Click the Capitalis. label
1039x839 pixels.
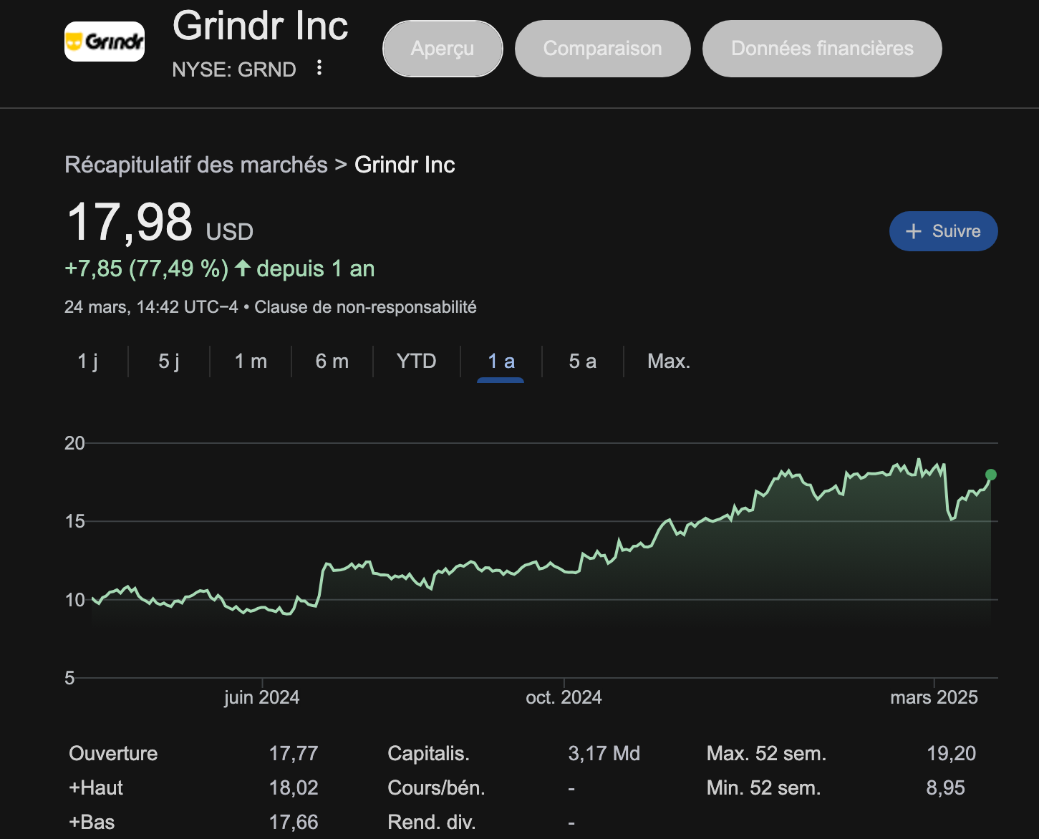[428, 753]
